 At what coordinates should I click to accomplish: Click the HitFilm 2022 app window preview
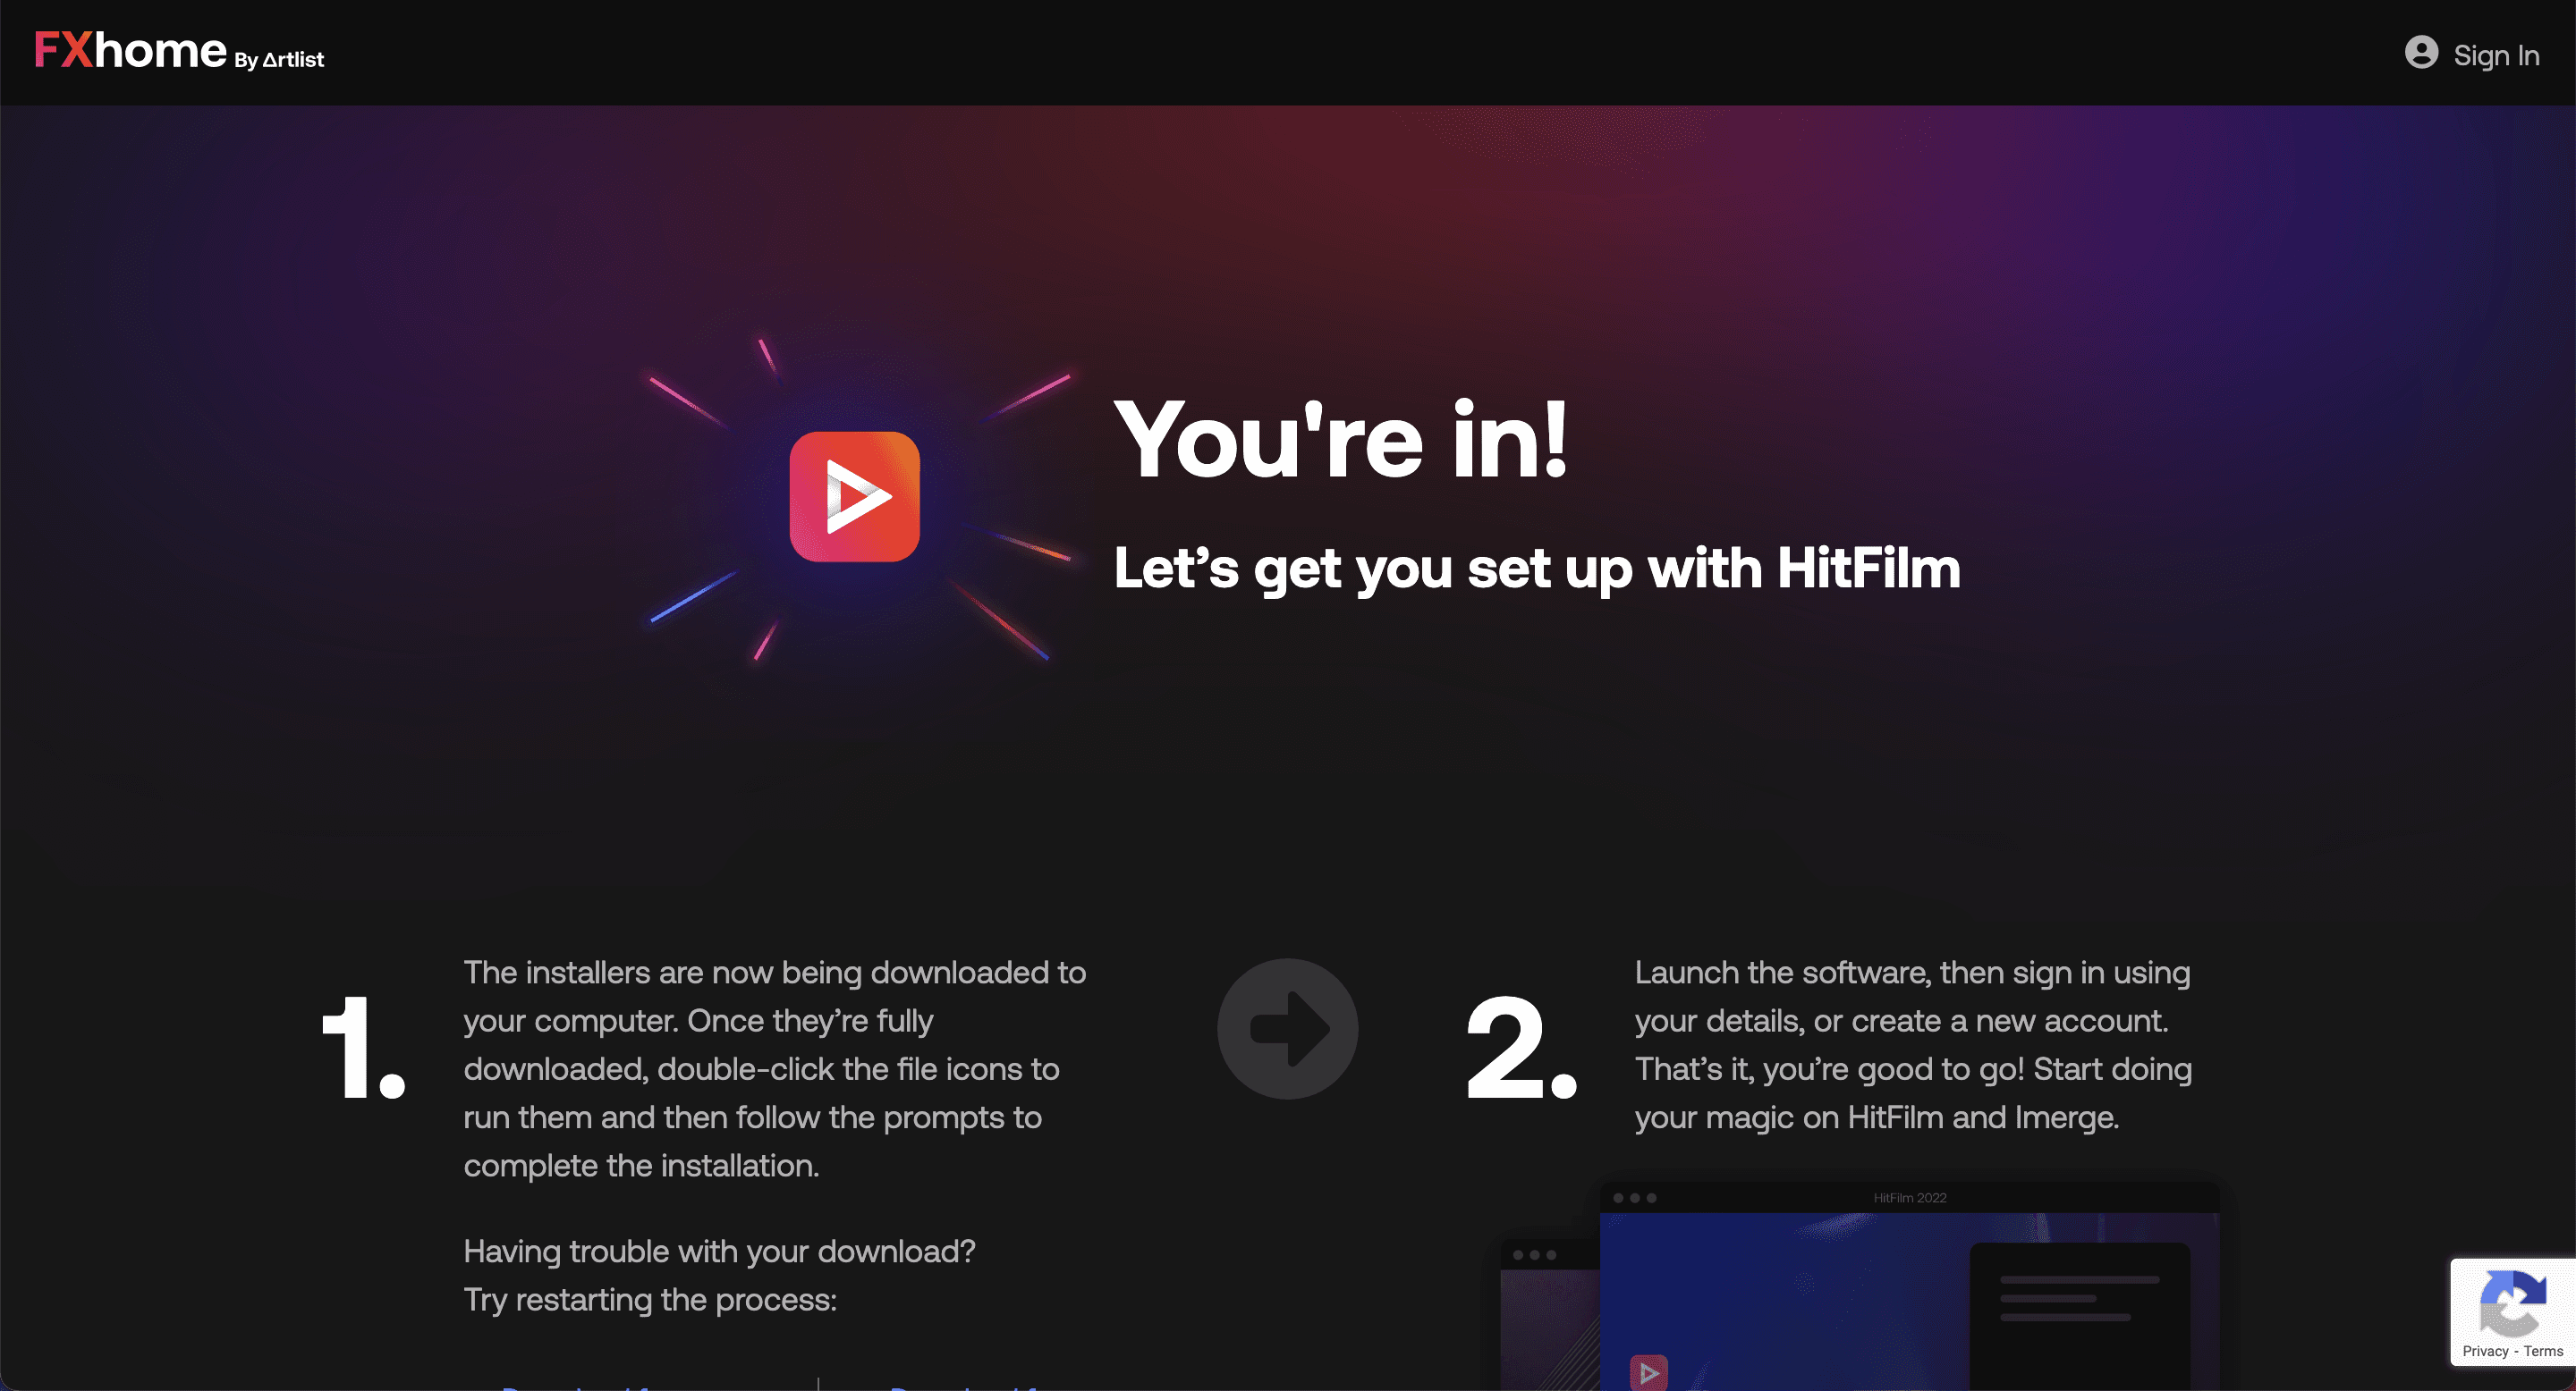pyautogui.click(x=1908, y=1287)
